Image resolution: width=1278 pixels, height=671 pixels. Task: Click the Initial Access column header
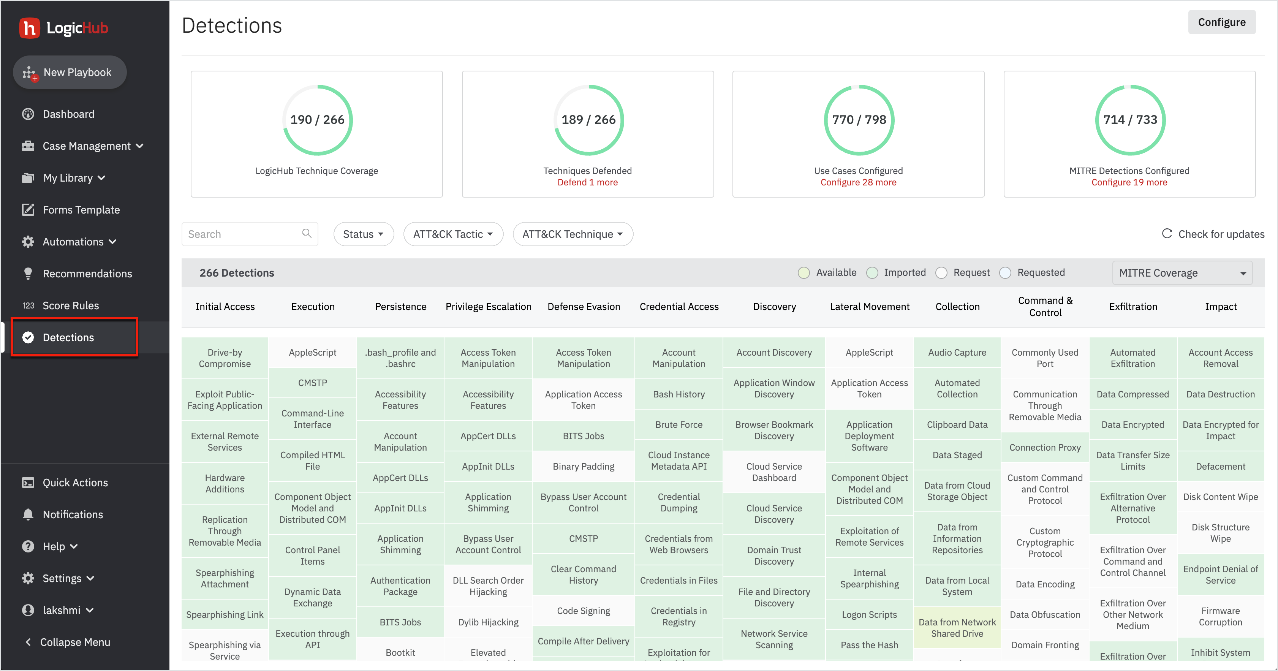point(225,307)
